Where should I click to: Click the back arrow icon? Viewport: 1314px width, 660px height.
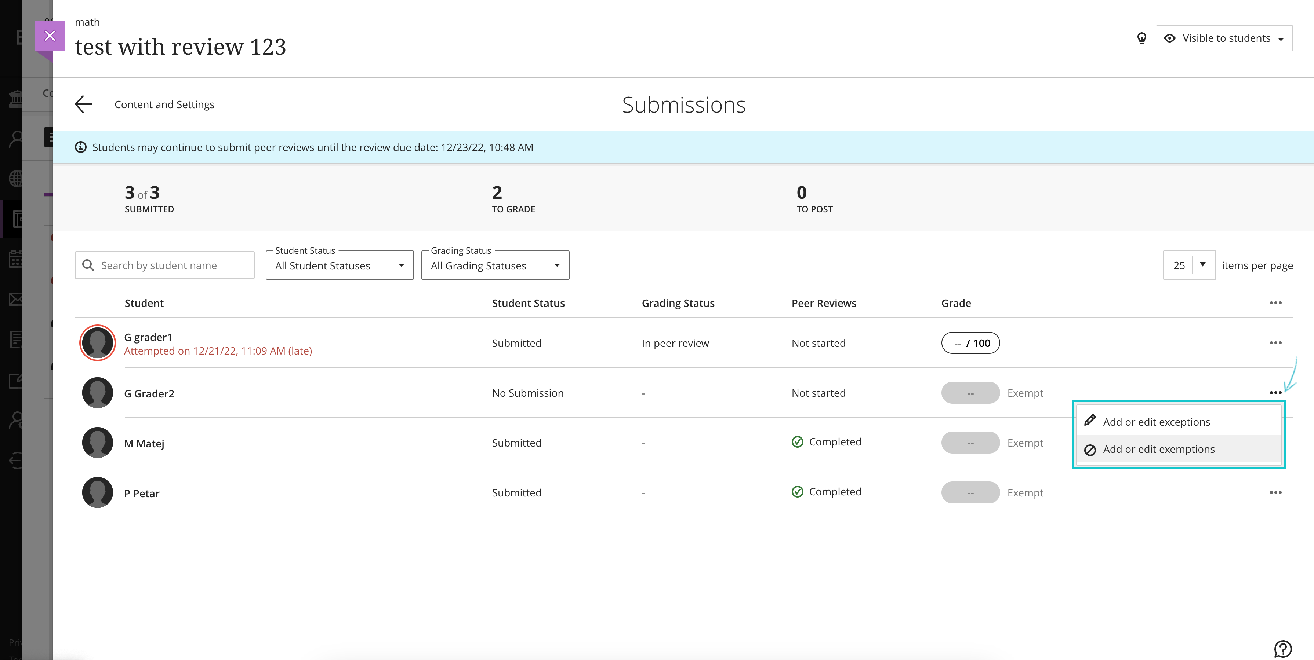pyautogui.click(x=84, y=104)
